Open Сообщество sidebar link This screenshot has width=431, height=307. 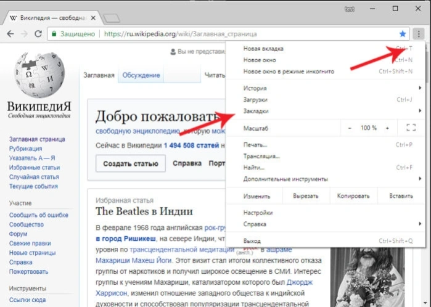click(x=27, y=224)
